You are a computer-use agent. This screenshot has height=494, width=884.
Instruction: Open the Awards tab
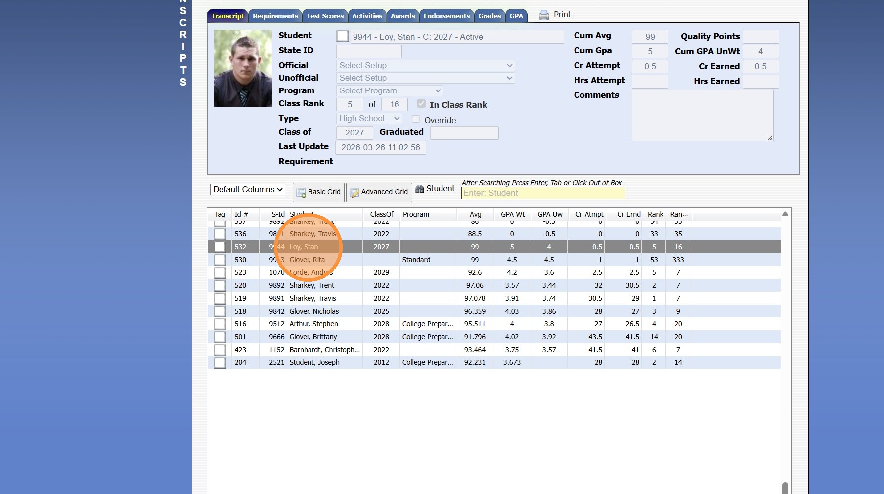[x=402, y=16]
